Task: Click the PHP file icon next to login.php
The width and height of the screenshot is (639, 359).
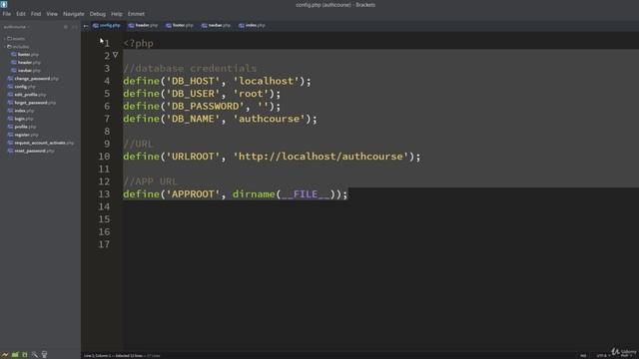Action: coord(10,119)
